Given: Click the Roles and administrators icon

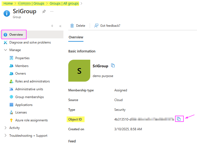Looking at the screenshot, I should coord(11,81).
